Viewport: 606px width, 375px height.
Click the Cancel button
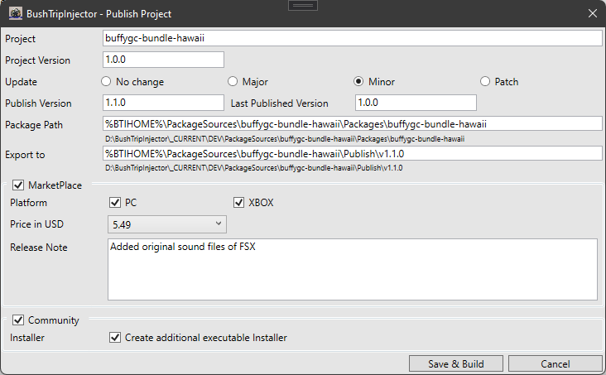pyautogui.click(x=555, y=363)
